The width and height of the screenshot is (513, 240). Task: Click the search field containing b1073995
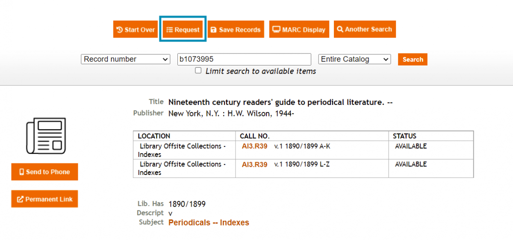pyautogui.click(x=244, y=59)
